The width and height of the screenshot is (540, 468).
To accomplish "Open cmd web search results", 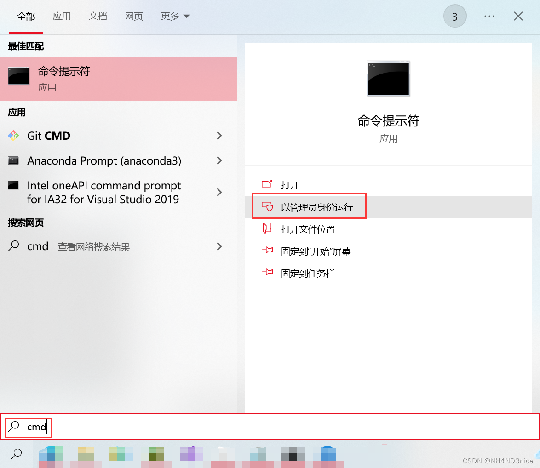I will tap(119, 246).
